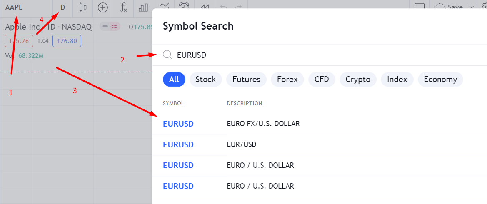Choose the Futures filter tab

pyautogui.click(x=246, y=79)
